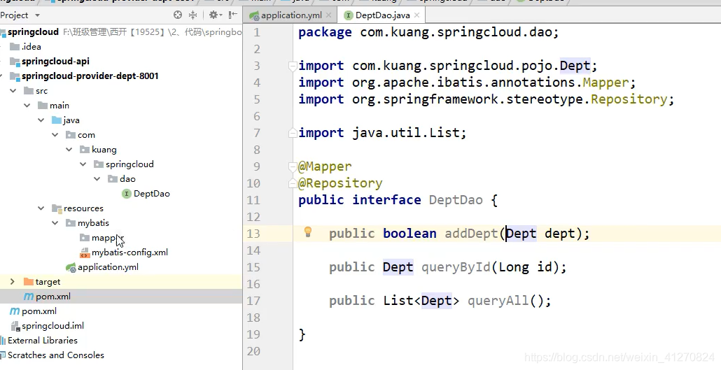The height and width of the screenshot is (370, 721).
Task: Select the springcloud-provider-dept-8001 module
Action: (90, 76)
